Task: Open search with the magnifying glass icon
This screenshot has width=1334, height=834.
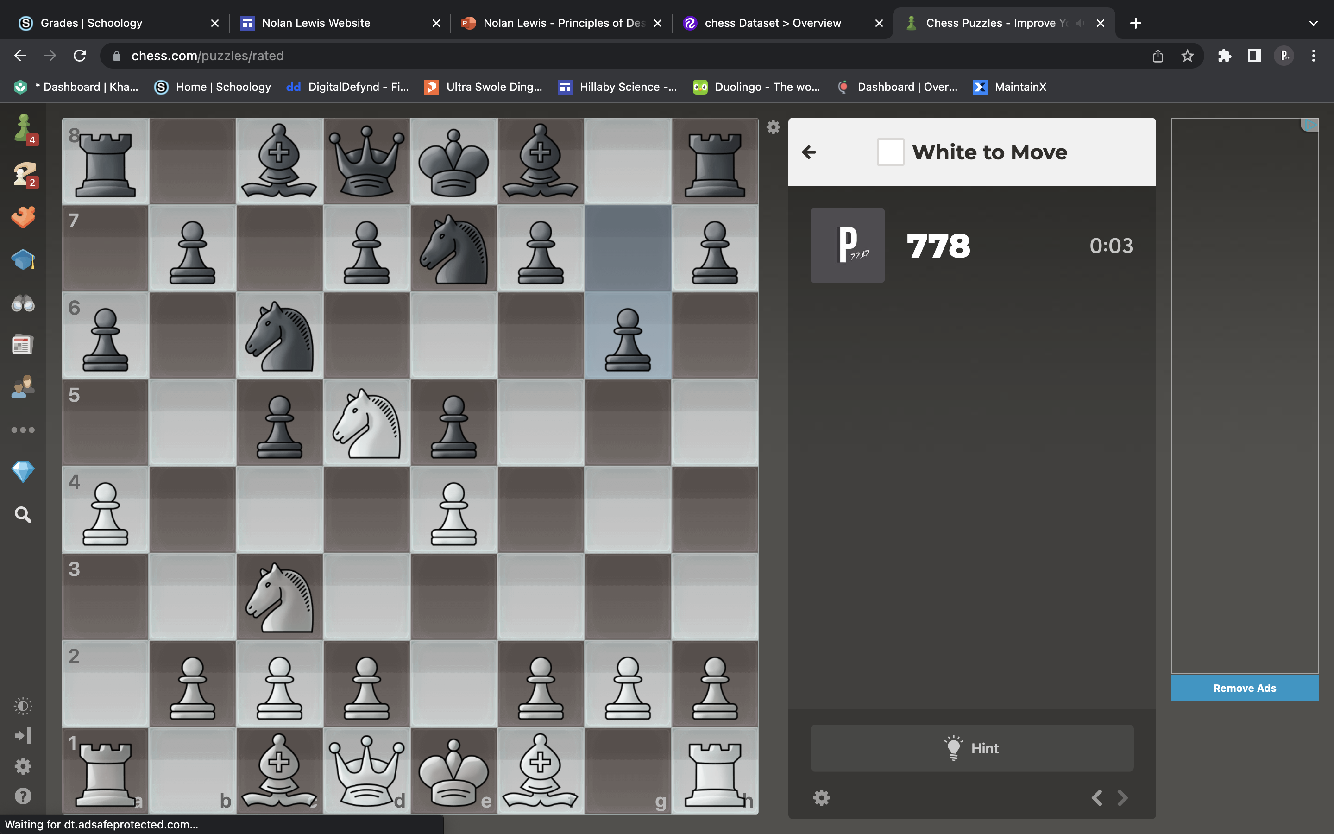Action: pyautogui.click(x=23, y=514)
